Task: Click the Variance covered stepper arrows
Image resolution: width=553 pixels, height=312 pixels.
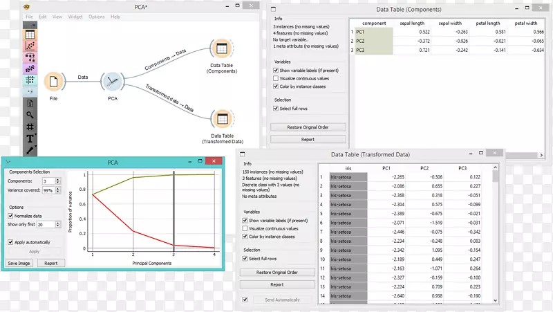Action: (58, 190)
